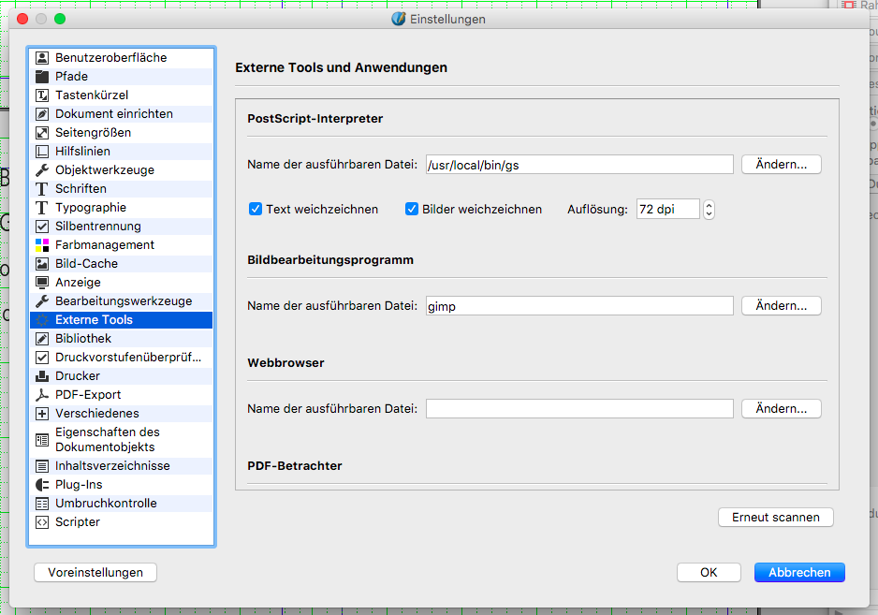
Task: Adjust the Auflösung dpi stepper arrows
Action: click(x=709, y=210)
